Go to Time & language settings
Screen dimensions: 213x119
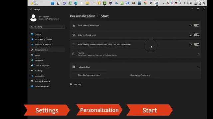(x=47, y=65)
